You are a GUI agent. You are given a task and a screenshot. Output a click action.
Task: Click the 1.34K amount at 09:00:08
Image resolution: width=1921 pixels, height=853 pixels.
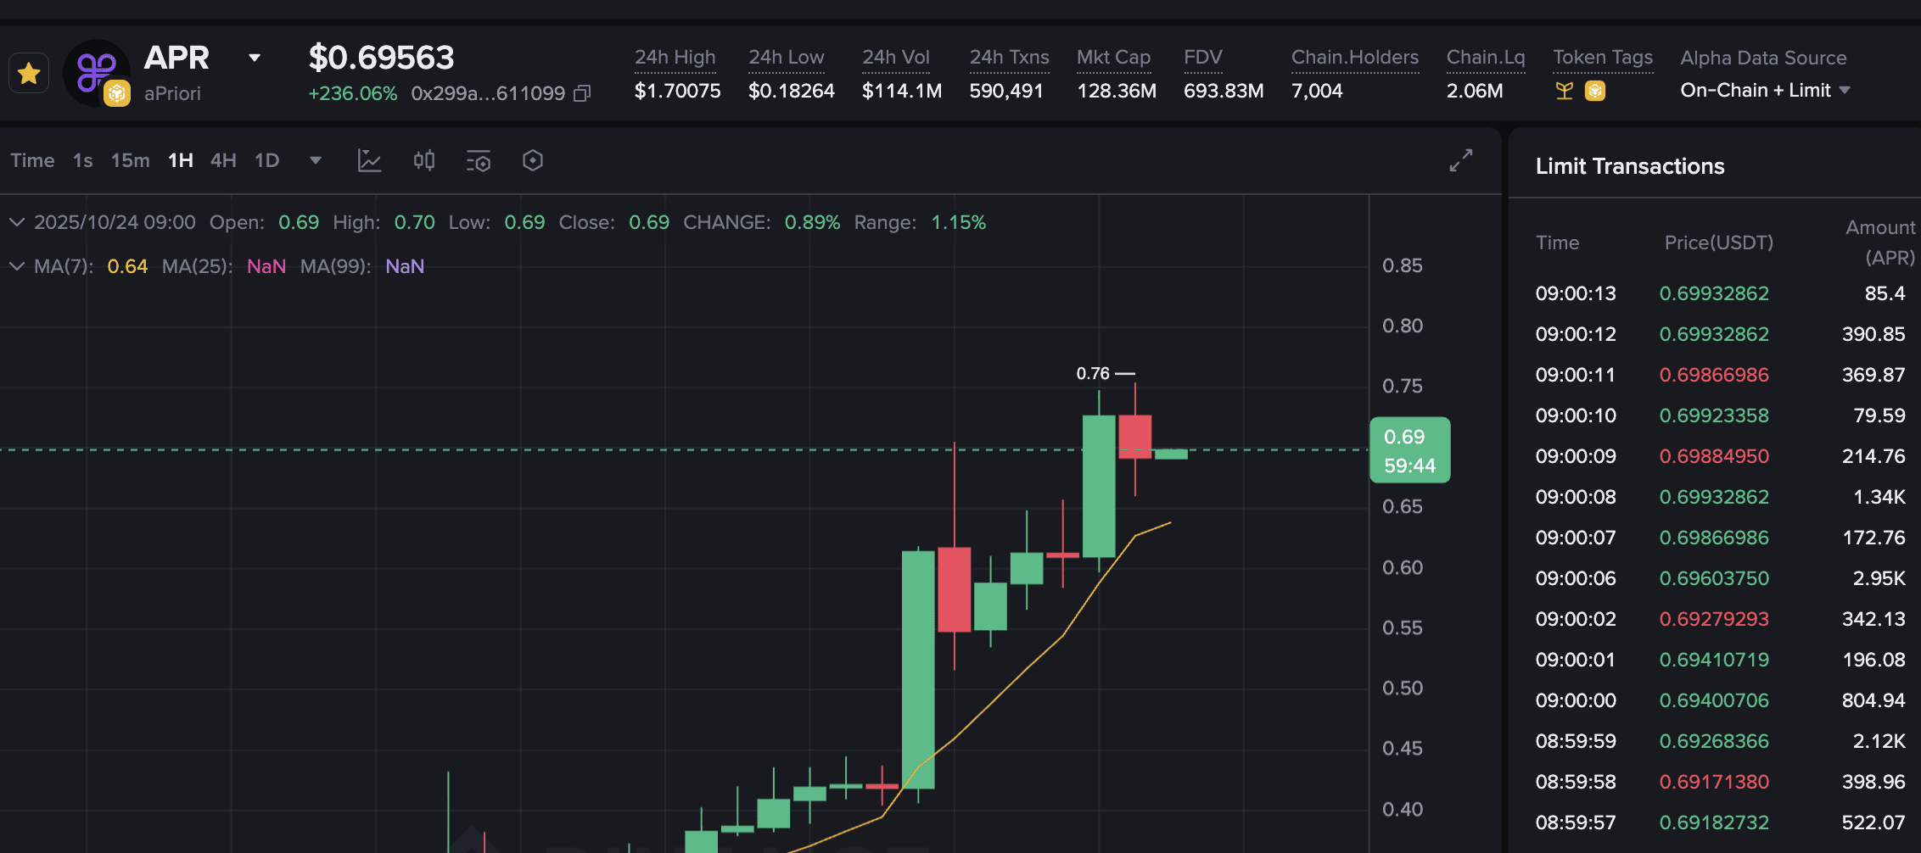[1879, 497]
